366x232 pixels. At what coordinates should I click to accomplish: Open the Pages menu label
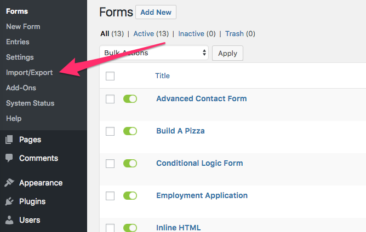[x=30, y=140]
